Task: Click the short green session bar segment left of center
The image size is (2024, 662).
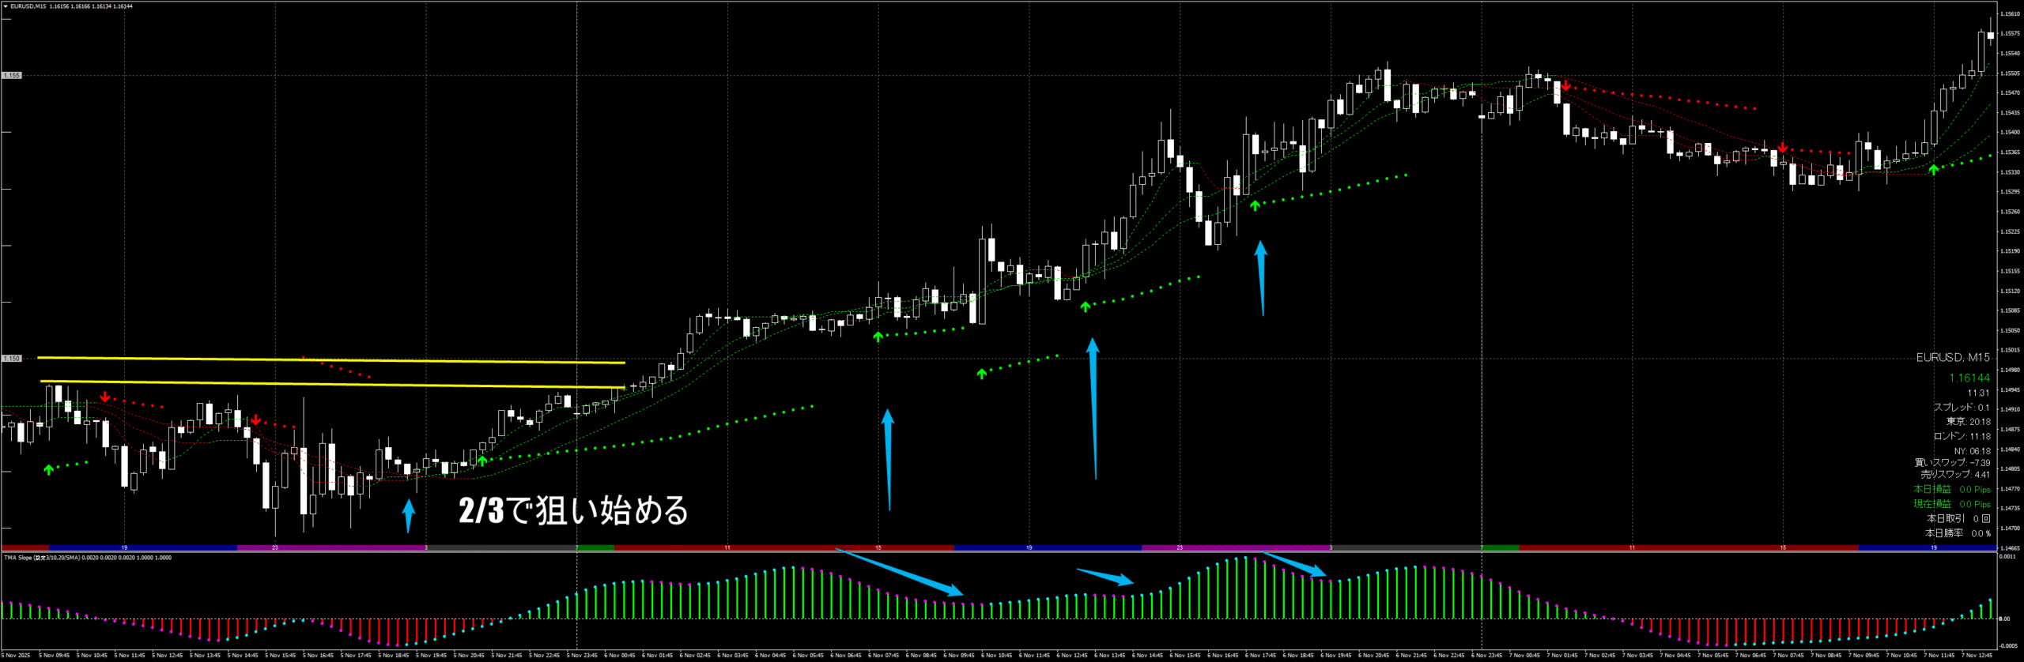Action: click(595, 547)
